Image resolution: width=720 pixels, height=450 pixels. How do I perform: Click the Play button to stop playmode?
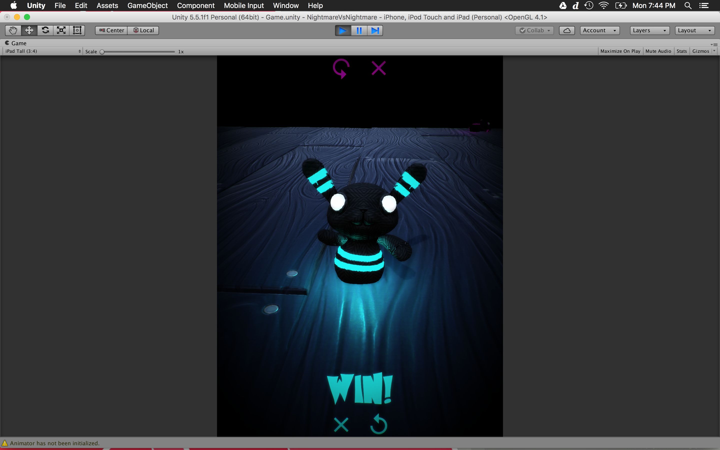(343, 30)
